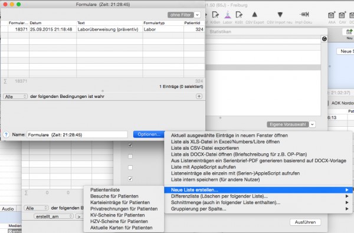Screen dimensions: 354x233
Task: Sort by the 'Text' column header
Action: pyautogui.click(x=110, y=23)
